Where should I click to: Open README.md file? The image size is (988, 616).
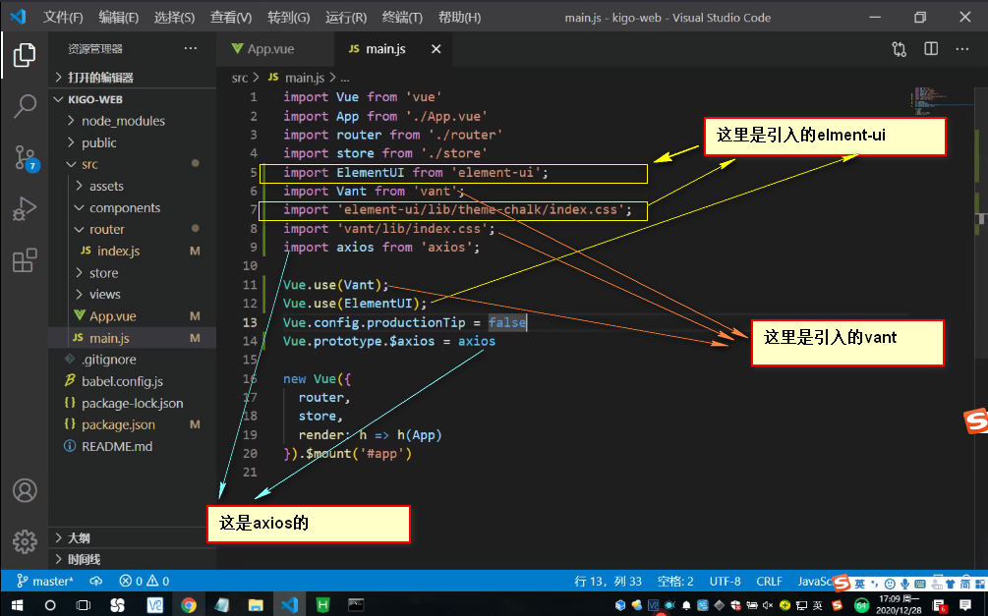(133, 447)
